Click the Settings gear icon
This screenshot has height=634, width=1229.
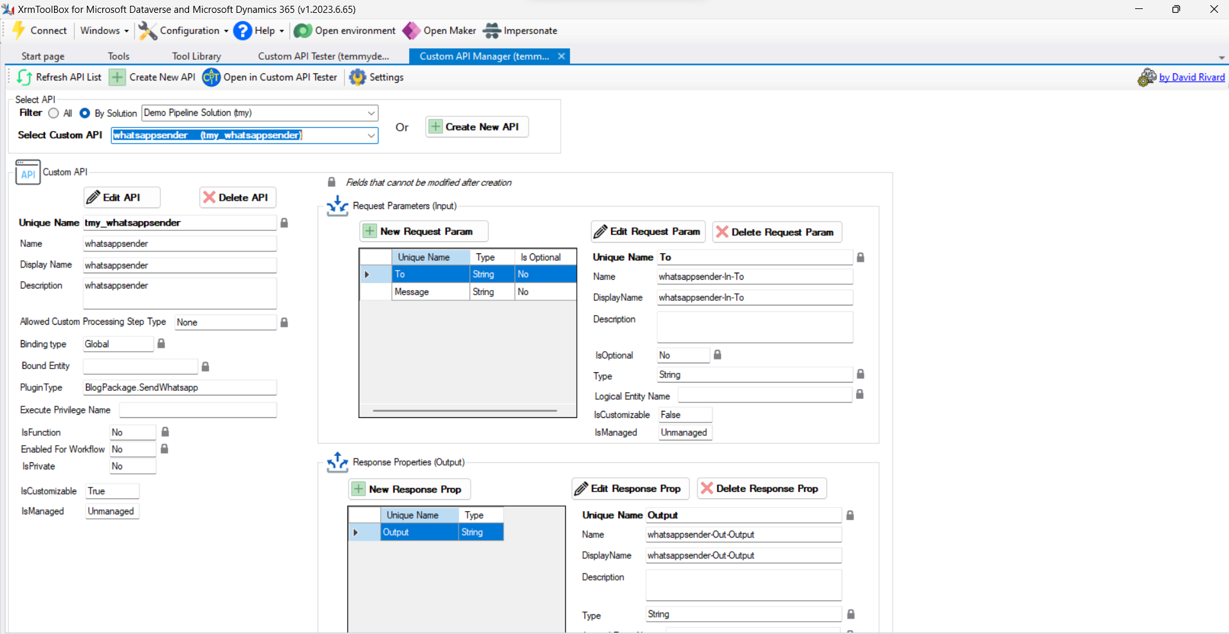pyautogui.click(x=358, y=77)
